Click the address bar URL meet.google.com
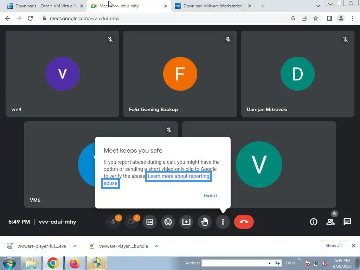Screen dimensions: 360x270 84,18
